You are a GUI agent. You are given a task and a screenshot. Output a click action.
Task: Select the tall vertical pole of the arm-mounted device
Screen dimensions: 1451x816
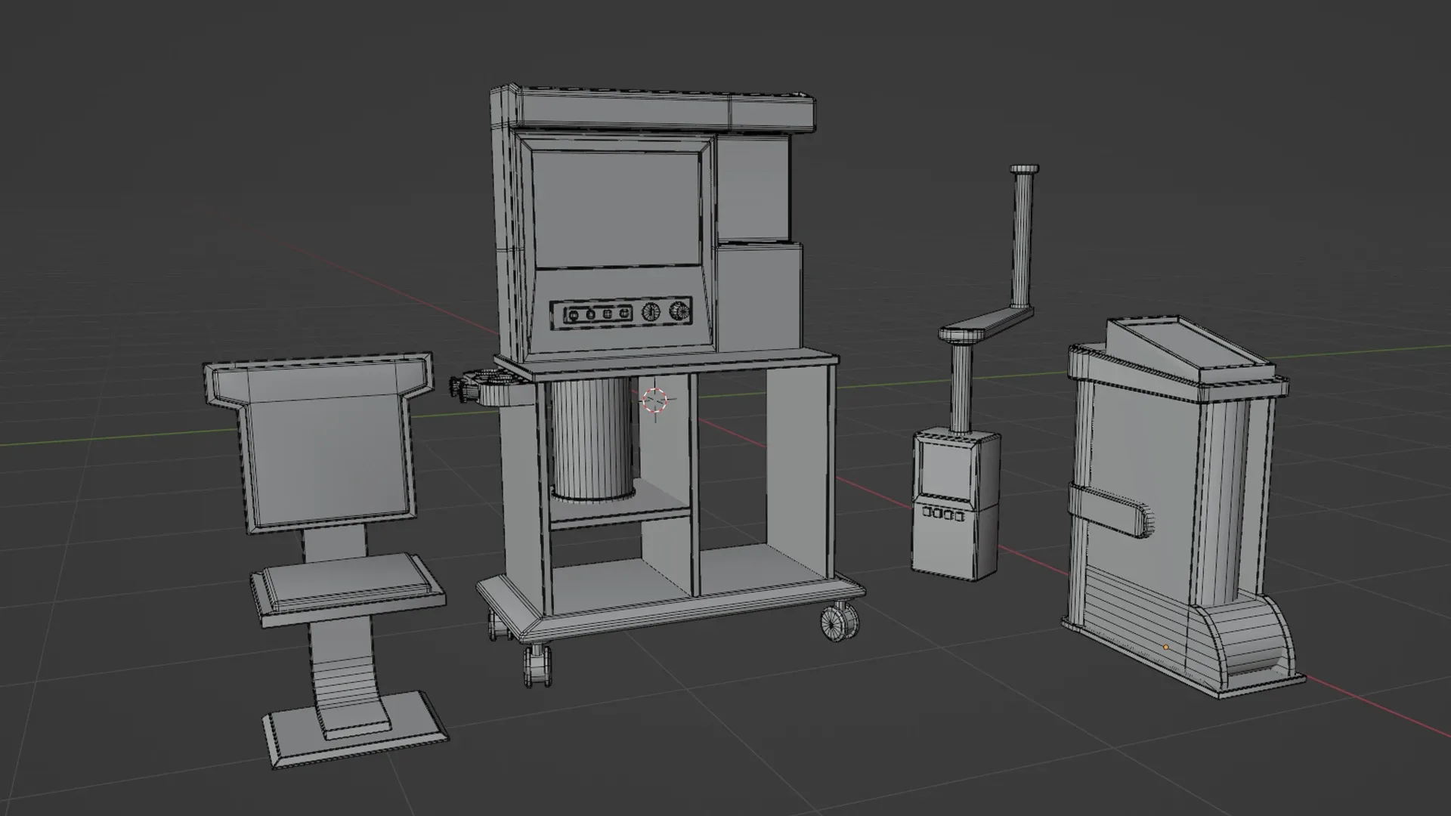coord(1022,235)
